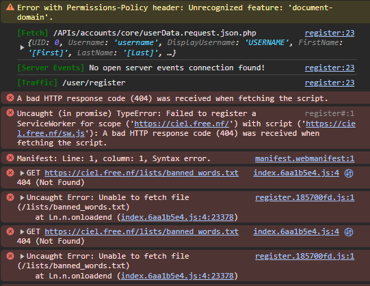Open first index.6aa1b5e4.js:4:23378 stack trace link

(x=177, y=217)
